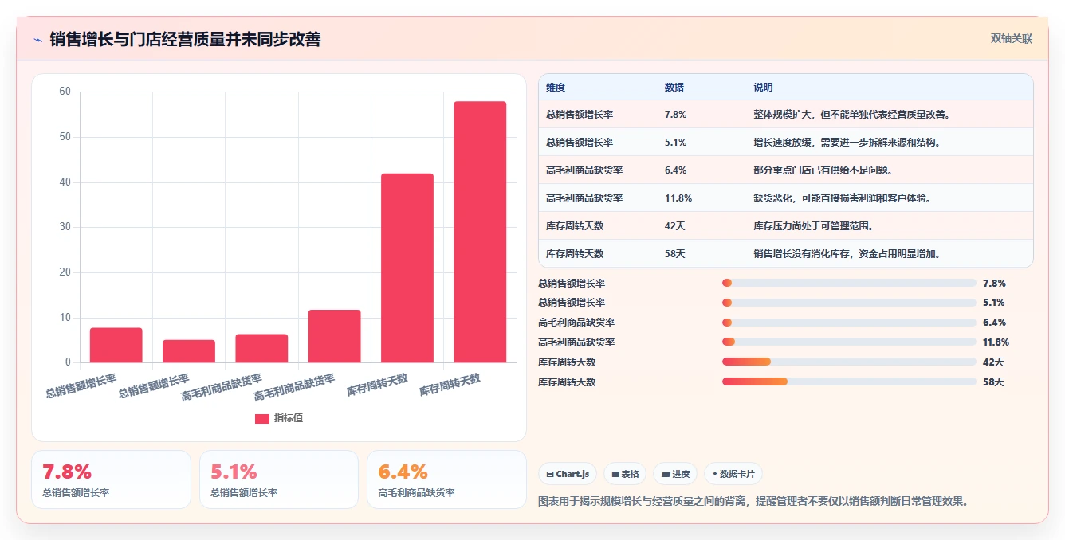This screenshot has height=540, width=1065.
Task: Click the 表格 tag
Action: click(625, 474)
